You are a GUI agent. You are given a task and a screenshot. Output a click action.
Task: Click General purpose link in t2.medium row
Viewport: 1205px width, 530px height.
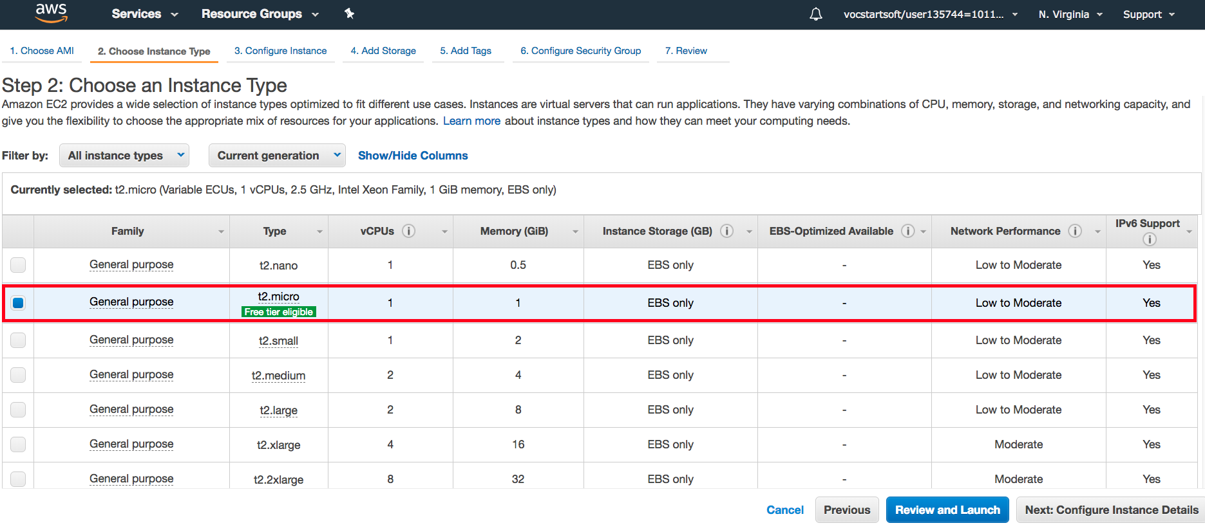click(x=131, y=375)
